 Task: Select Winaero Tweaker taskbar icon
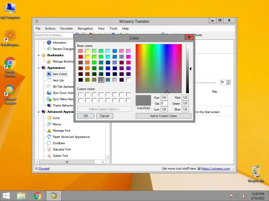point(54,196)
